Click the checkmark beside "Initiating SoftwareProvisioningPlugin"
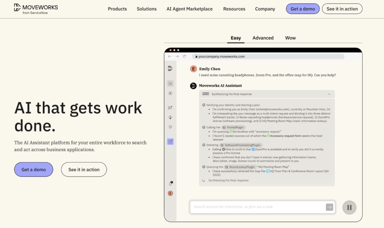Screen dimensions: 384x228 coord(204,145)
